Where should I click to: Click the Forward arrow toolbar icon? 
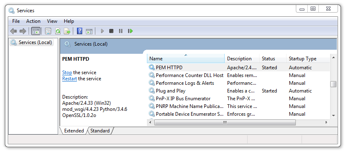(x=23, y=31)
